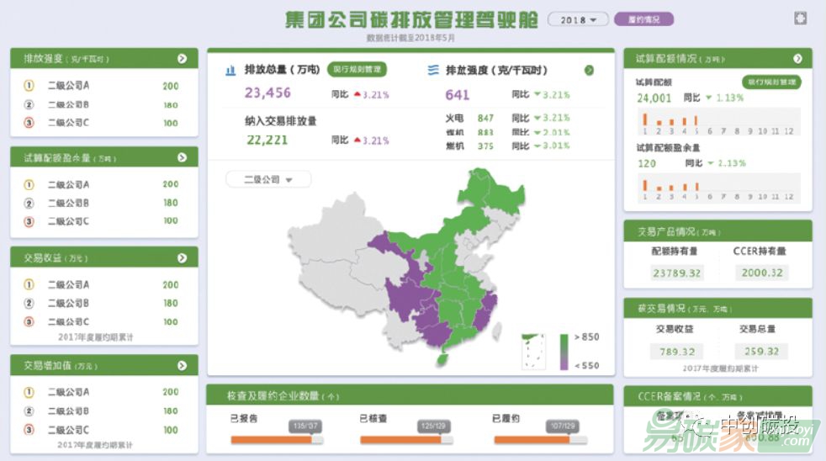Click the bar chart icon beside 排放总量

point(230,71)
